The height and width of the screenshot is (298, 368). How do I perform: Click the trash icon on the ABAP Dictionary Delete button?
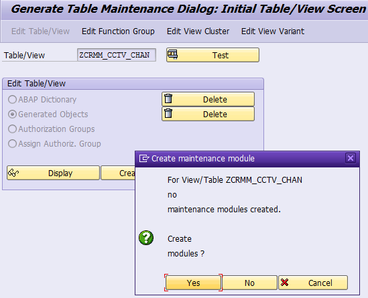(168, 98)
